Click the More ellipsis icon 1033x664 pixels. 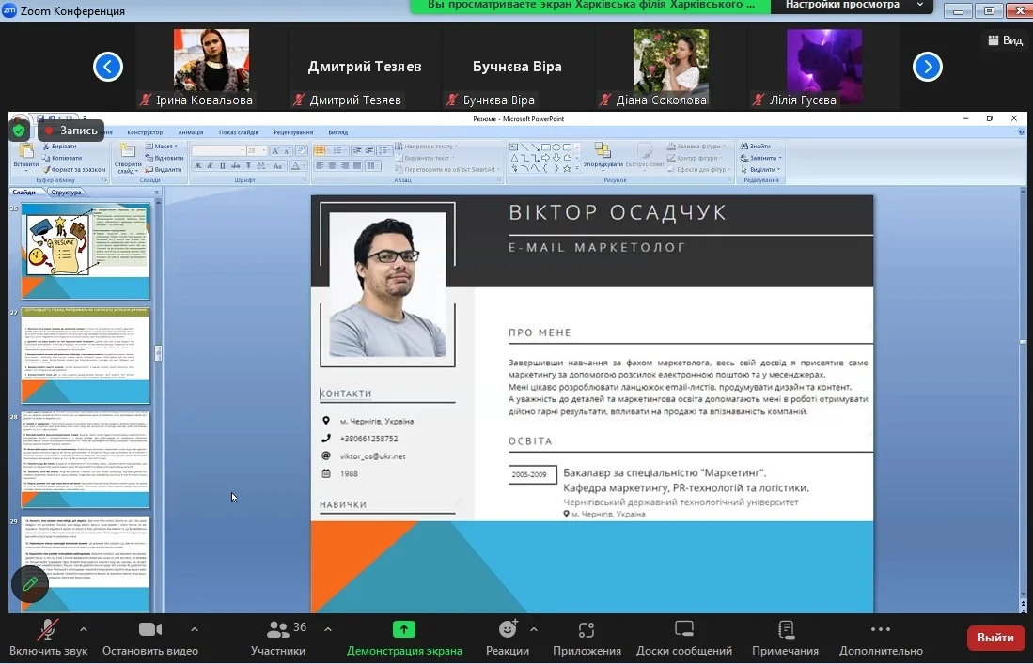[x=880, y=629]
